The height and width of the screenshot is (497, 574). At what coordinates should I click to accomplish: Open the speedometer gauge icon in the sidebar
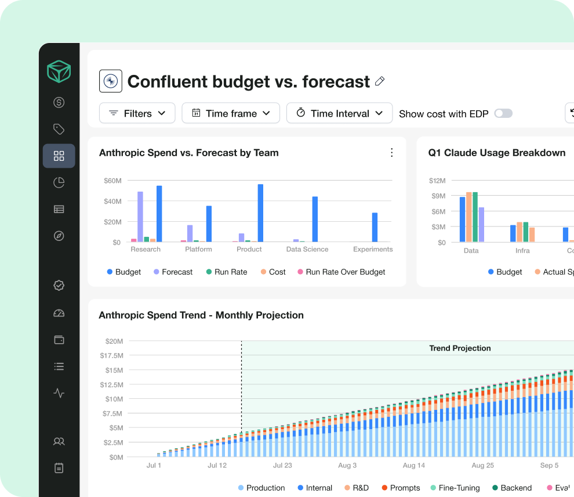pyautogui.click(x=59, y=313)
